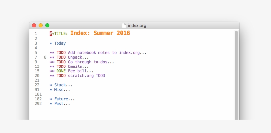Expand the 'Go through to-dos...' entry
The width and height of the screenshot is (271, 133).
pyautogui.click(x=82, y=62)
